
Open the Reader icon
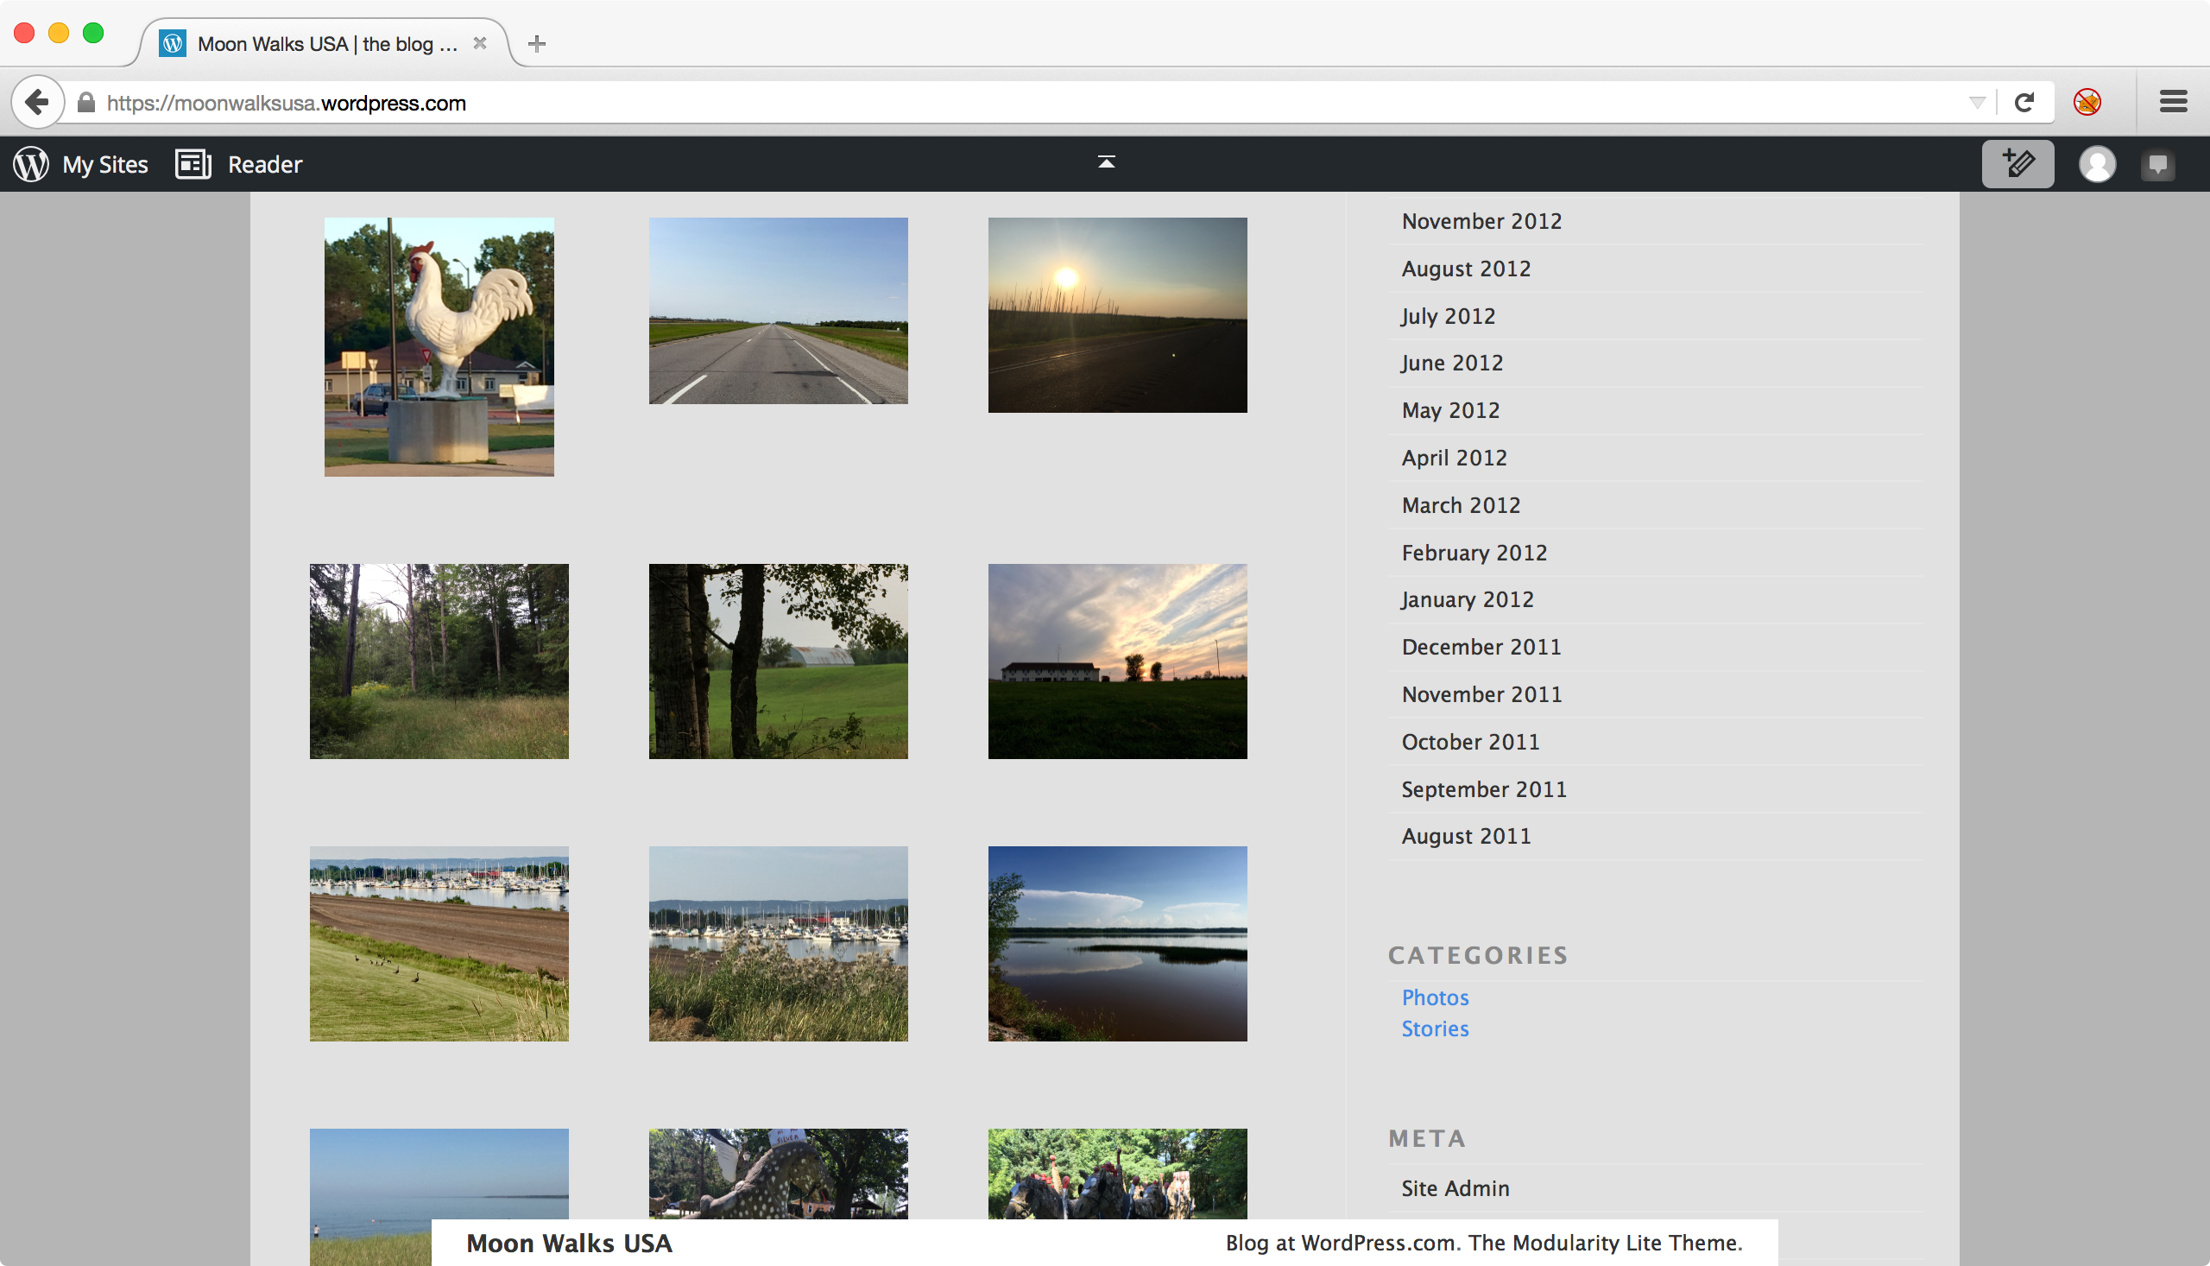click(x=193, y=164)
